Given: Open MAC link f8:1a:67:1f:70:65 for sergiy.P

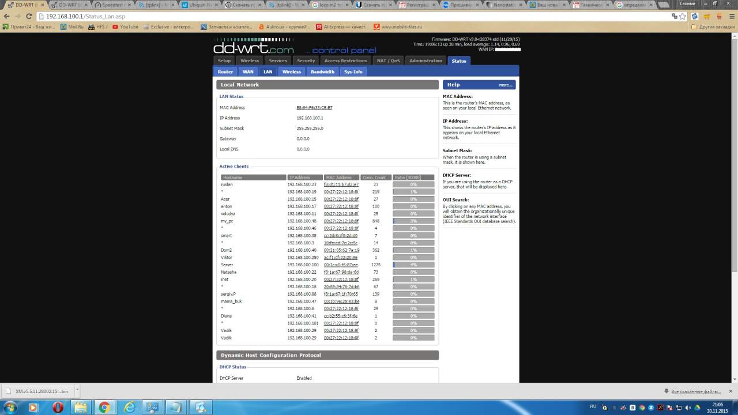Looking at the screenshot, I should tap(341, 294).
